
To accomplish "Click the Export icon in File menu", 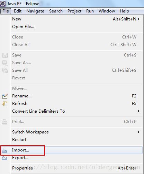I will coord(5,158).
